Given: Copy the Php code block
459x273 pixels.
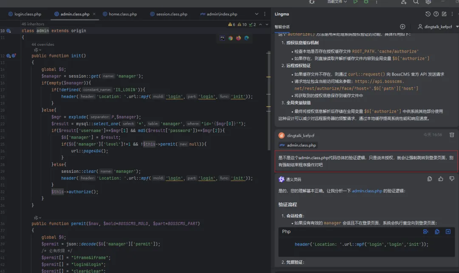Looking at the screenshot, I should (437, 231).
